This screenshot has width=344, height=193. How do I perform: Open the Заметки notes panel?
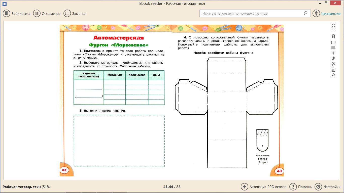tap(75, 14)
